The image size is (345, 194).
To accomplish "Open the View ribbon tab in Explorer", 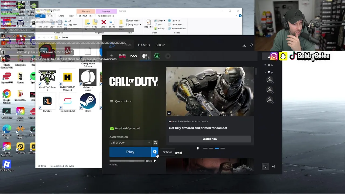I will coord(71,16).
